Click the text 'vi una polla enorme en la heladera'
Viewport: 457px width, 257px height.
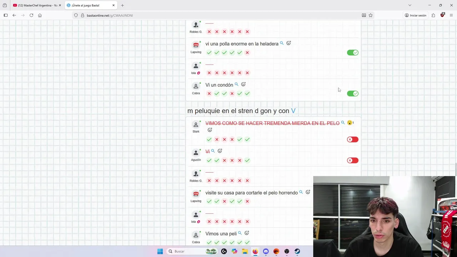coord(242,44)
